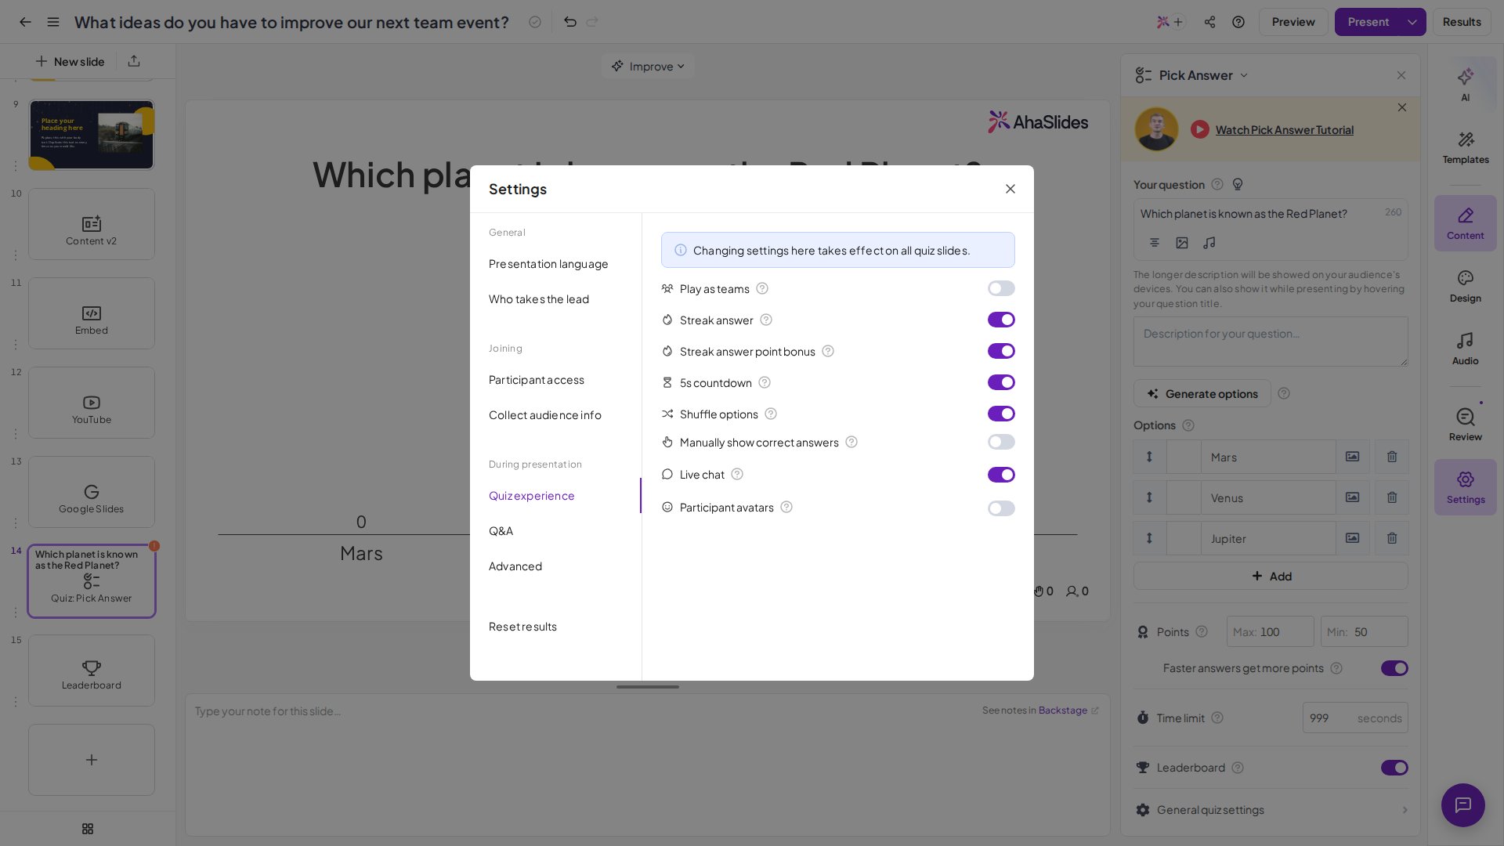Expand the Improve dropdown
This screenshot has width=1504, height=846.
coord(648,67)
